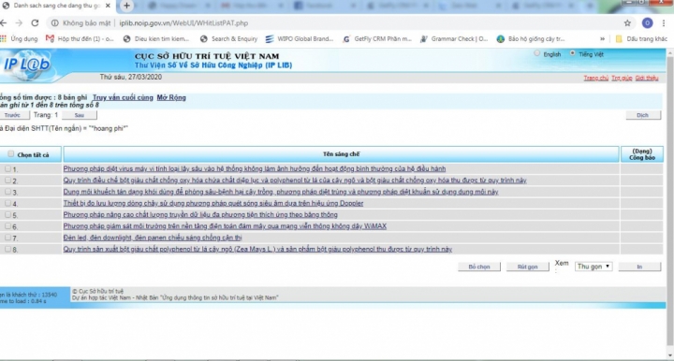Open the WIPO Global Brand bookmark
This screenshot has width=674, height=361.
coord(300,38)
